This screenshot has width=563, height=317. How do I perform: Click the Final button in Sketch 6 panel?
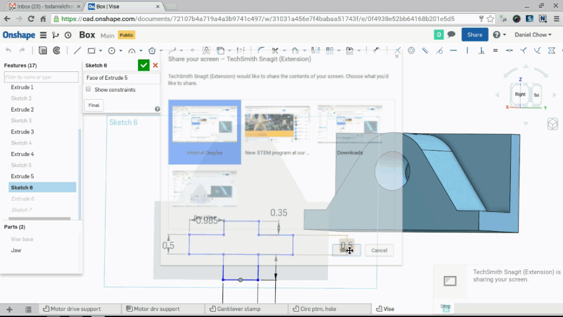[x=94, y=105]
